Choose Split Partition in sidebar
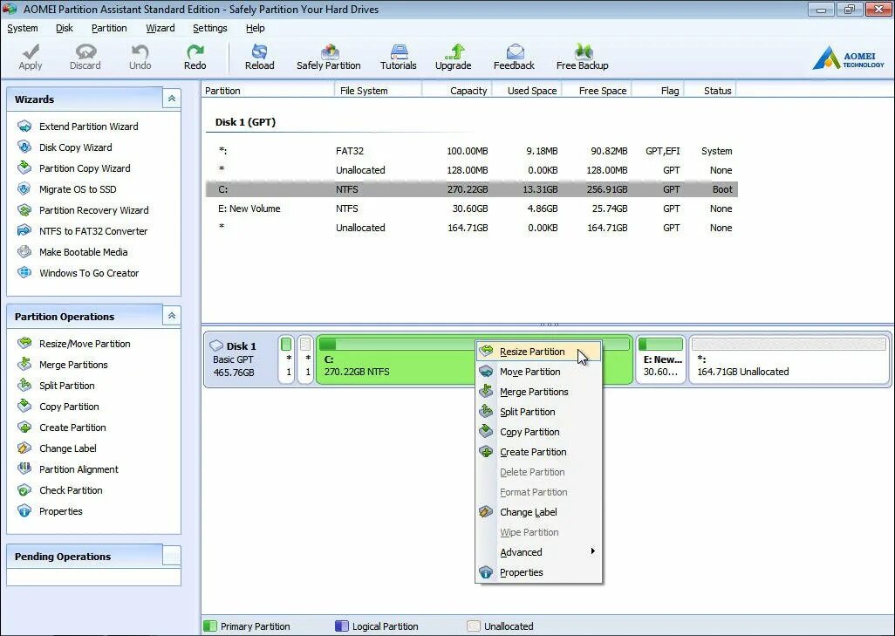 pyautogui.click(x=56, y=386)
